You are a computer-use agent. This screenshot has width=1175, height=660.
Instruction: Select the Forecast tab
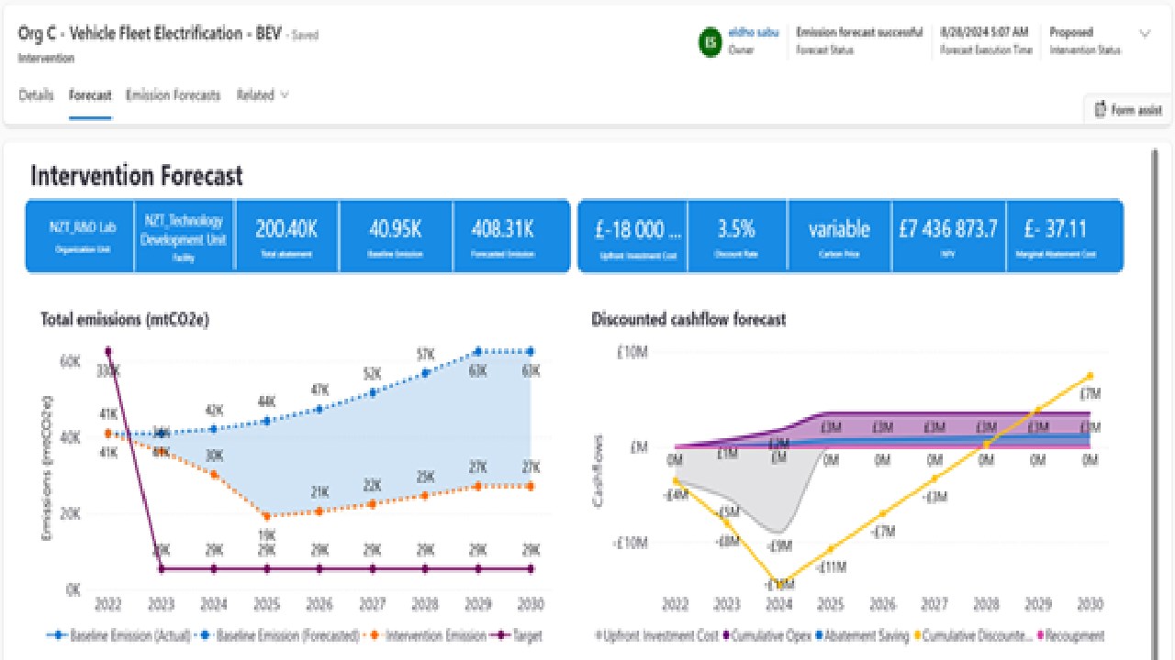point(90,94)
